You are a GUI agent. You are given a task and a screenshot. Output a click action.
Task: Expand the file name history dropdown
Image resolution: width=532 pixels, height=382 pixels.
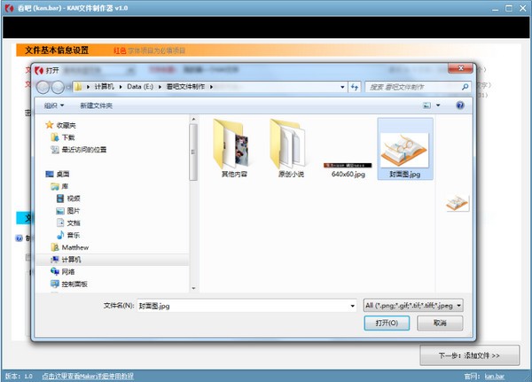353,306
